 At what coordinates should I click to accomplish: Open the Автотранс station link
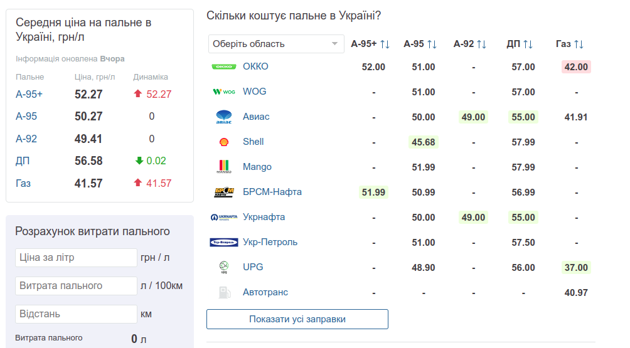click(x=265, y=292)
